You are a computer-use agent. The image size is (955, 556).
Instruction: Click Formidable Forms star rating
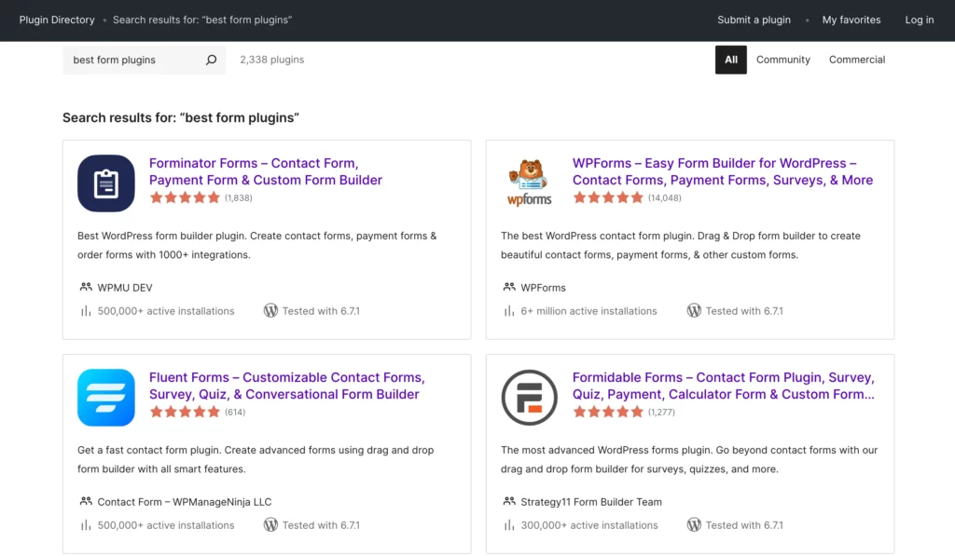click(608, 412)
